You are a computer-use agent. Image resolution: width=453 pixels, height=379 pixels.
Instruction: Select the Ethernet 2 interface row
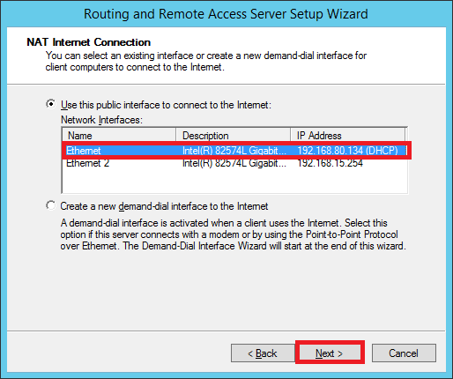click(x=234, y=163)
